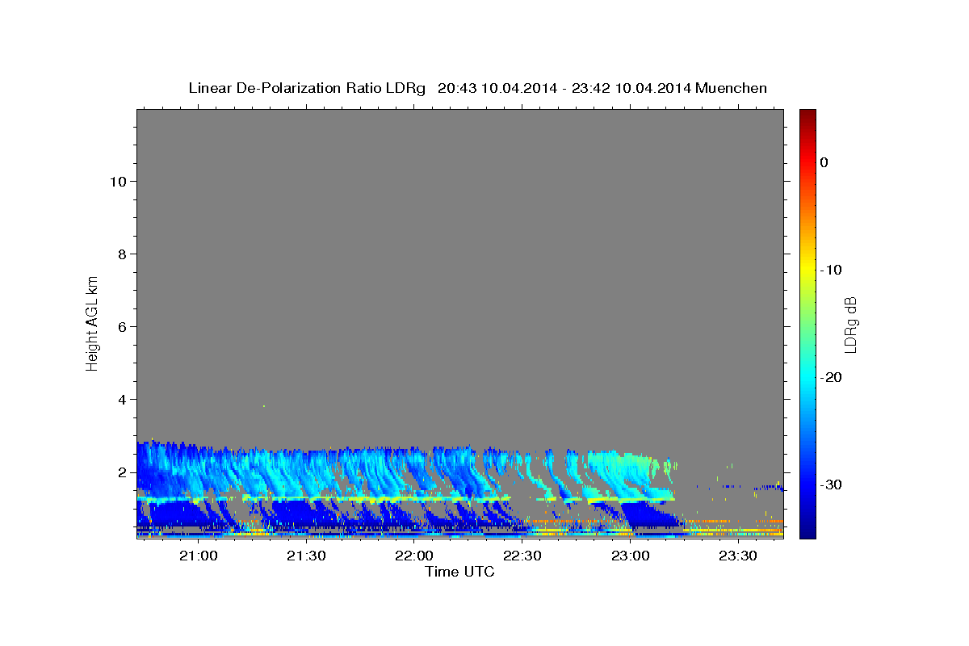The width and height of the screenshot is (969, 646).
Task: Pick the dark blue bottom of colorbar
Action: (807, 533)
